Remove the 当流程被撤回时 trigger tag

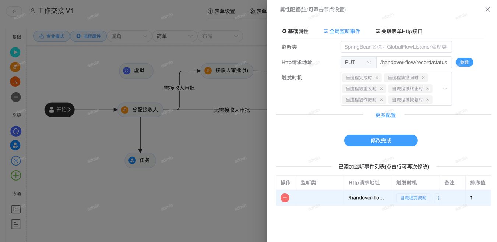click(423, 78)
